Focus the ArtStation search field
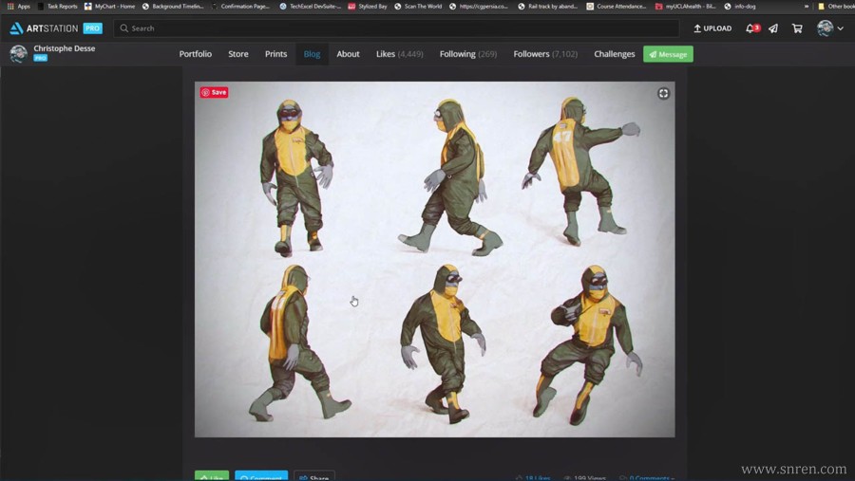 [x=396, y=28]
